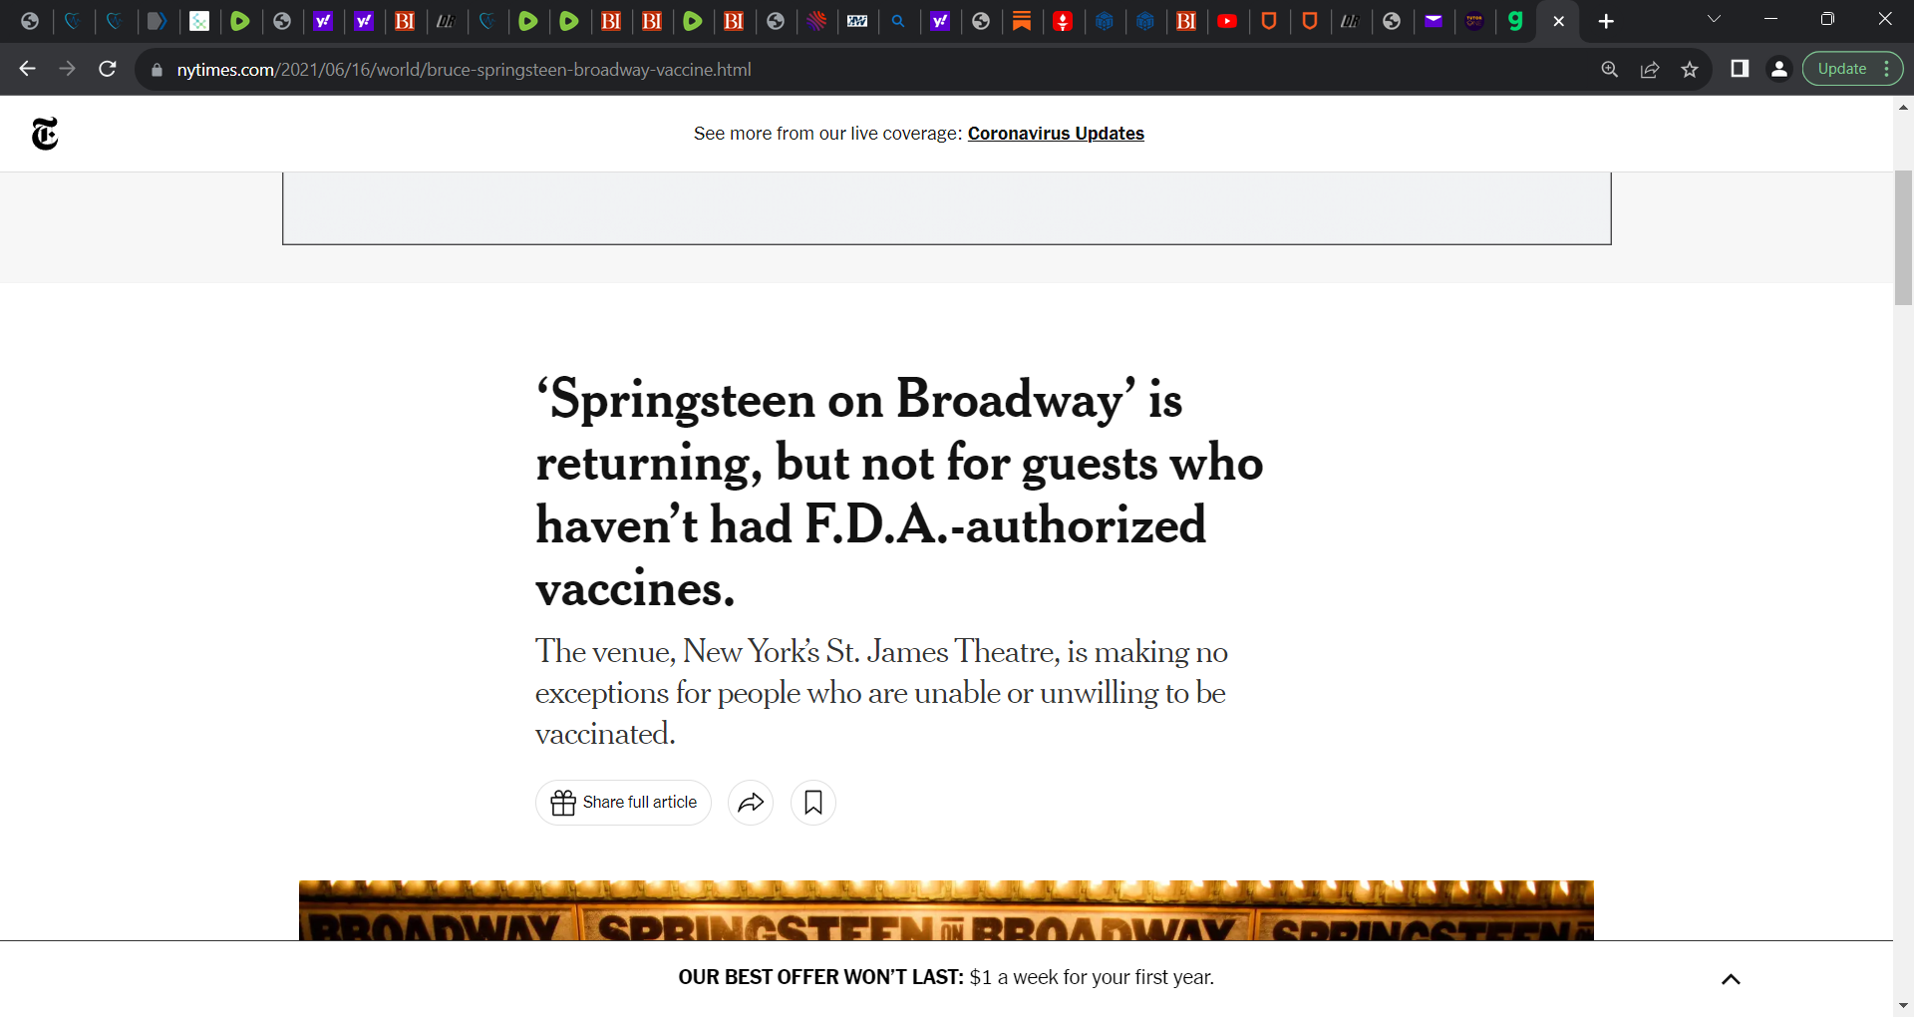Screen dimensions: 1914x1017
Task: Restore down the browser window
Action: (x=1827, y=19)
